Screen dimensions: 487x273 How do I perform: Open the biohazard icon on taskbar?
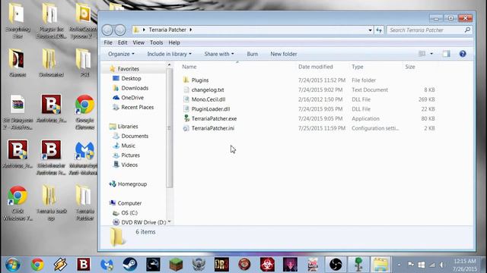click(267, 265)
